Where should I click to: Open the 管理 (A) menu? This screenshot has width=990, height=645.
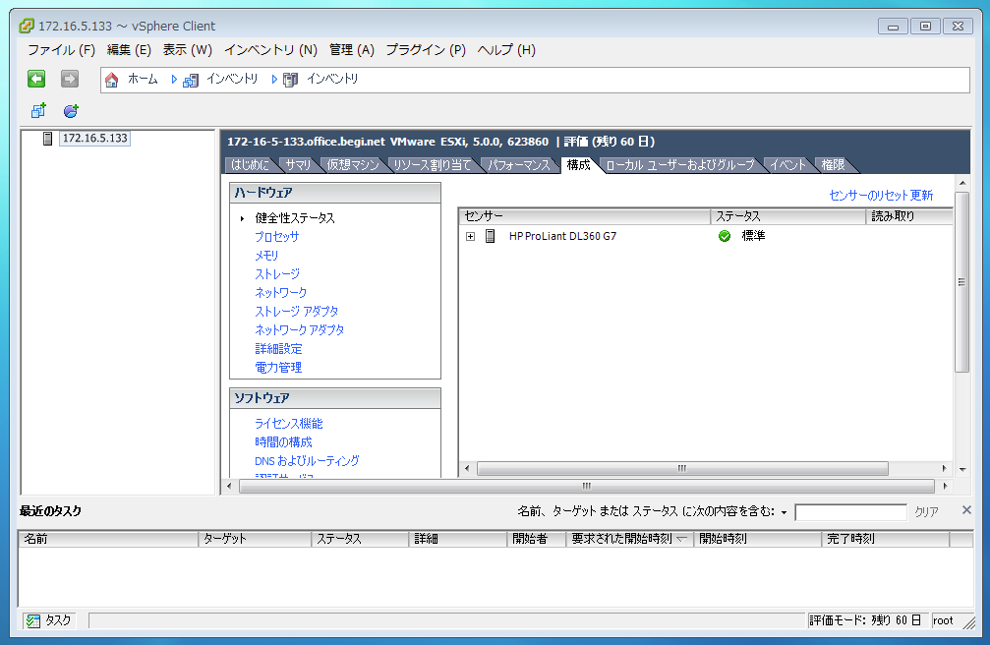352,50
